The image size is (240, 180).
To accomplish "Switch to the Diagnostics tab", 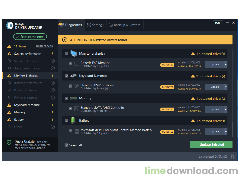I will (71, 25).
